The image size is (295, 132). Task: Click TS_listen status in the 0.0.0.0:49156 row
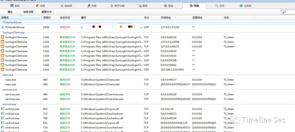229,37
